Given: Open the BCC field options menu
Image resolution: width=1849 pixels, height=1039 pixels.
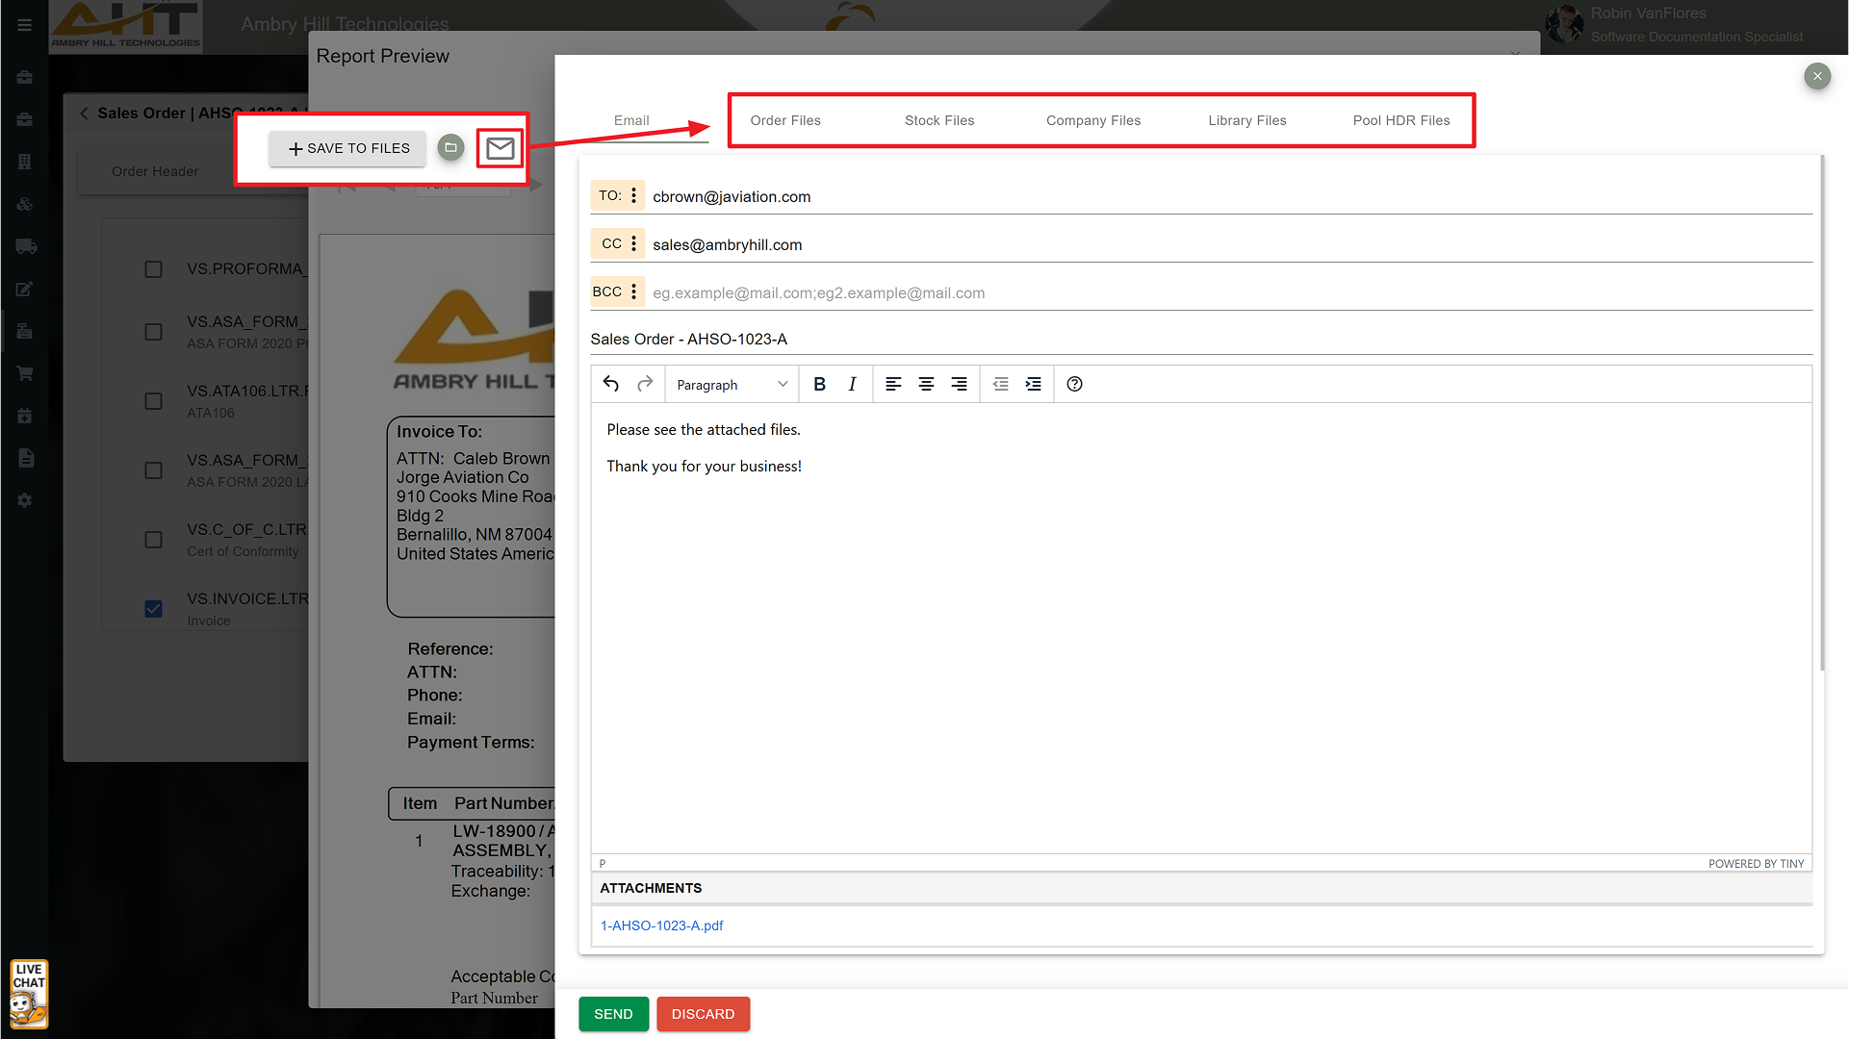Looking at the screenshot, I should pos(633,291).
